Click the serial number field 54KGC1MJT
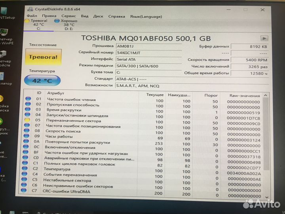The width and height of the screenshot is (285, 214). pos(149,53)
